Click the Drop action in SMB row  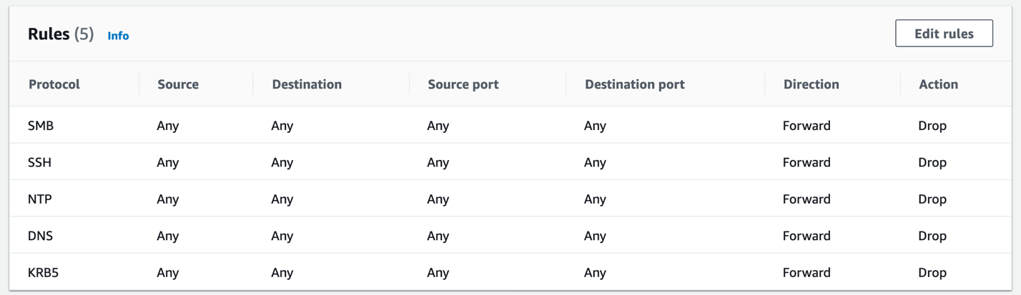coord(932,126)
